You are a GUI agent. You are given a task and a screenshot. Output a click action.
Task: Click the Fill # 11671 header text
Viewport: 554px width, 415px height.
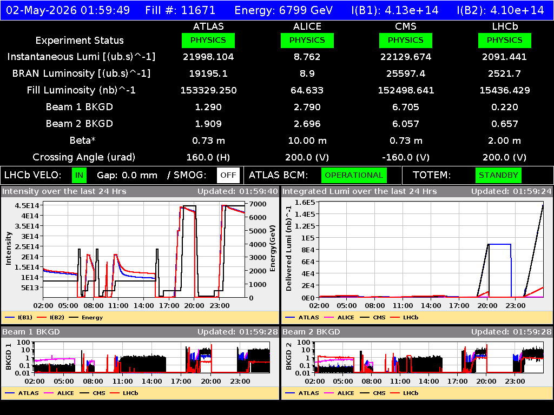pyautogui.click(x=180, y=10)
